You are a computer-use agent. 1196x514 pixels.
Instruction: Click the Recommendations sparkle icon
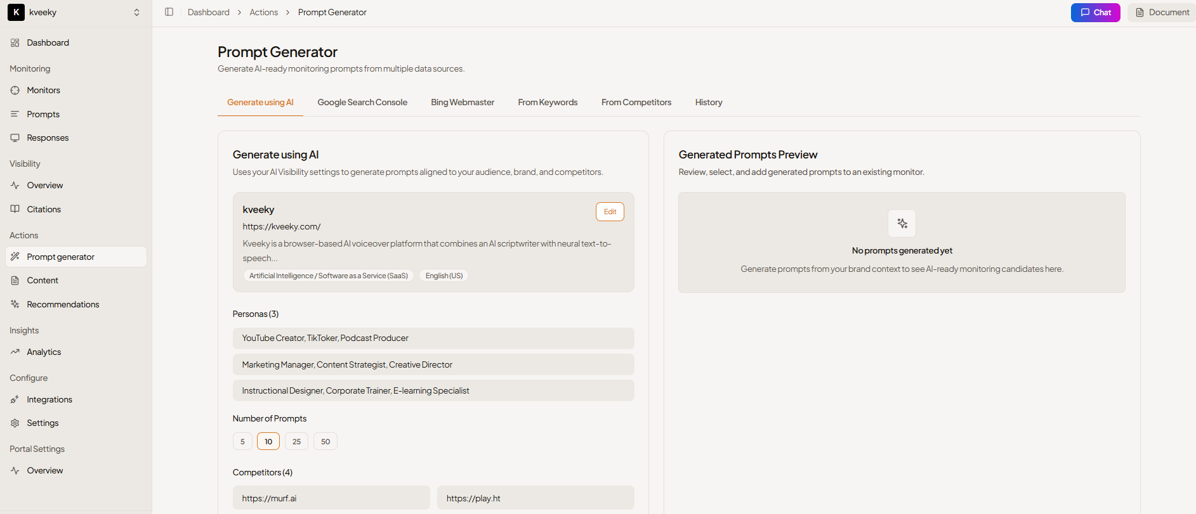tap(15, 304)
